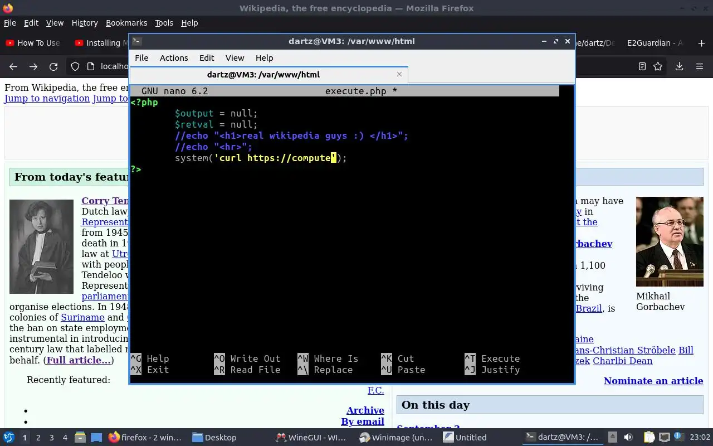Click the cursor after 'compute' in nano
Screen dimensions: 713x446
pos(334,158)
